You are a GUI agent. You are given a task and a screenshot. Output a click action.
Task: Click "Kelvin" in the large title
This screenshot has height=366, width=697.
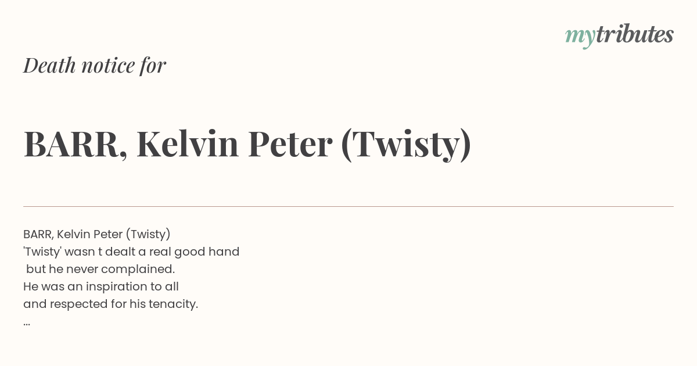(x=188, y=143)
